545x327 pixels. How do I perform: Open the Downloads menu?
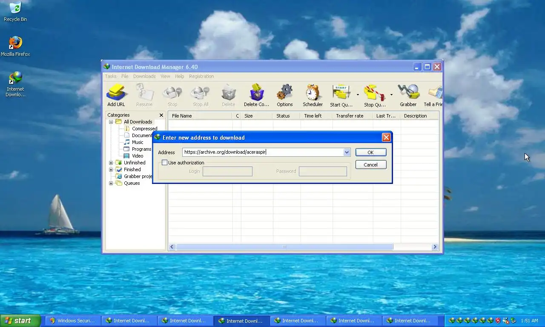(144, 76)
